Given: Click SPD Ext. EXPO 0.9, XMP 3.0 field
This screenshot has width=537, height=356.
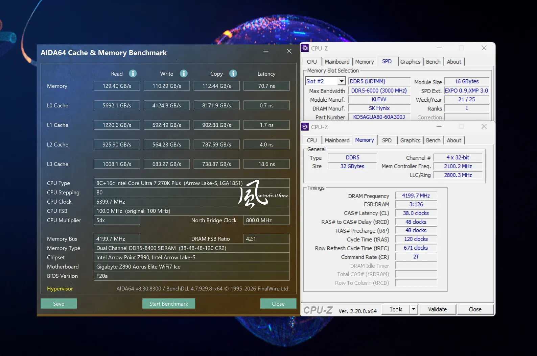Looking at the screenshot, I should 467,91.
